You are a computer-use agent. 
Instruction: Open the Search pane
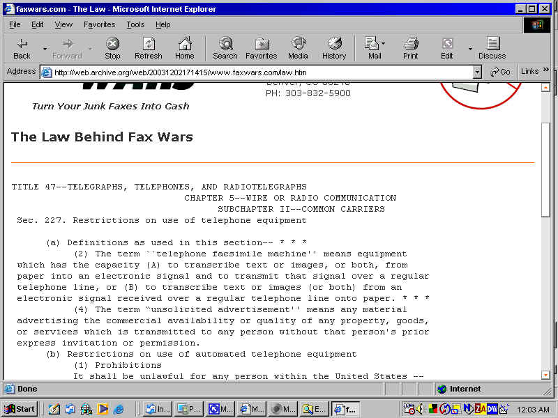(x=225, y=49)
